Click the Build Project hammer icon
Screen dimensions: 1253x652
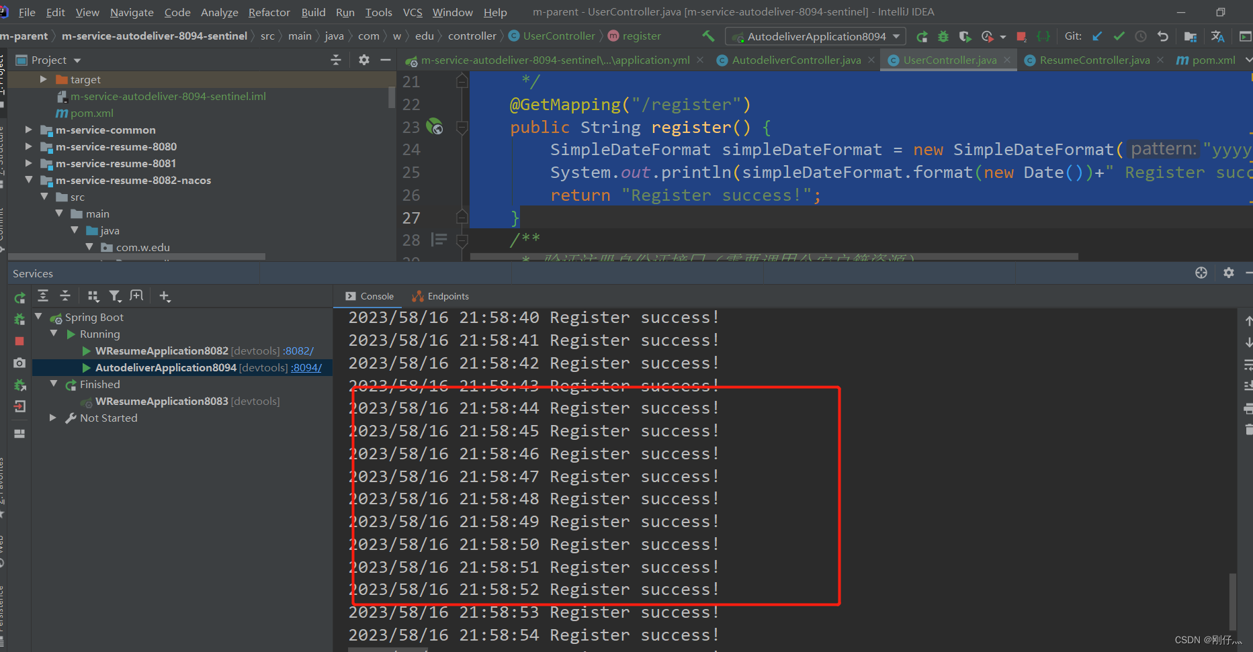pos(708,36)
